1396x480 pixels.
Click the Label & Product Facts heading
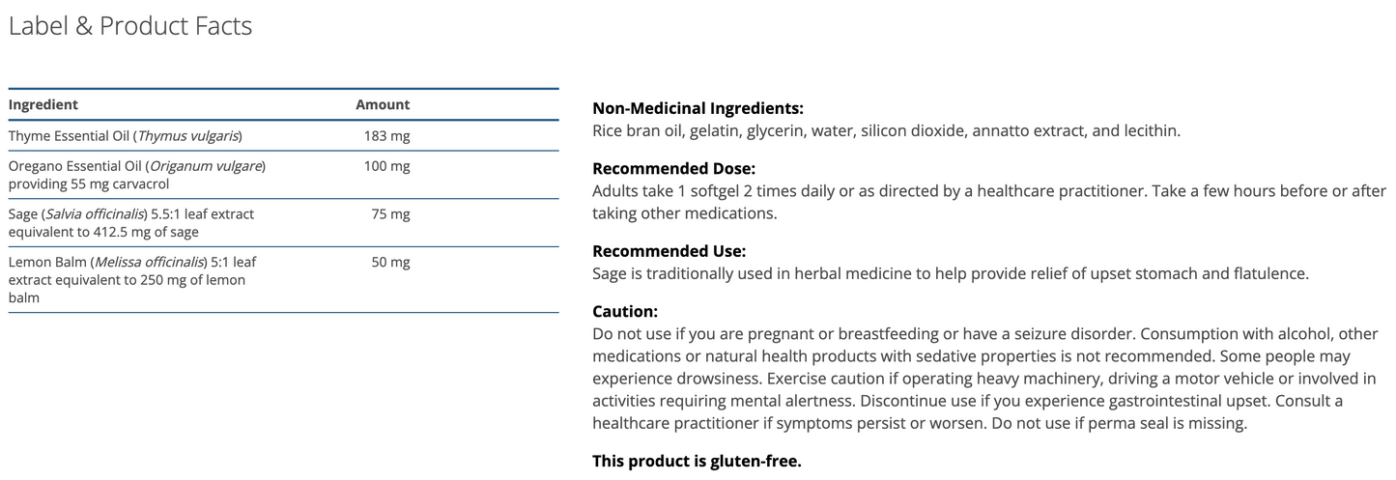[x=130, y=26]
